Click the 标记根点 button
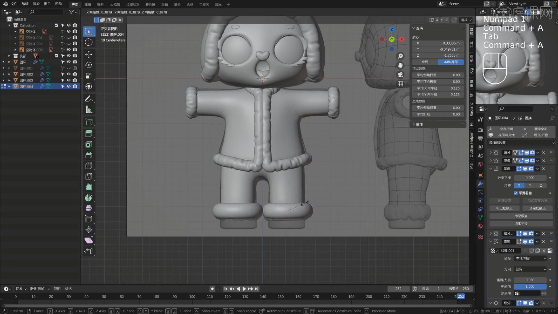The image size is (558, 314). (521, 216)
